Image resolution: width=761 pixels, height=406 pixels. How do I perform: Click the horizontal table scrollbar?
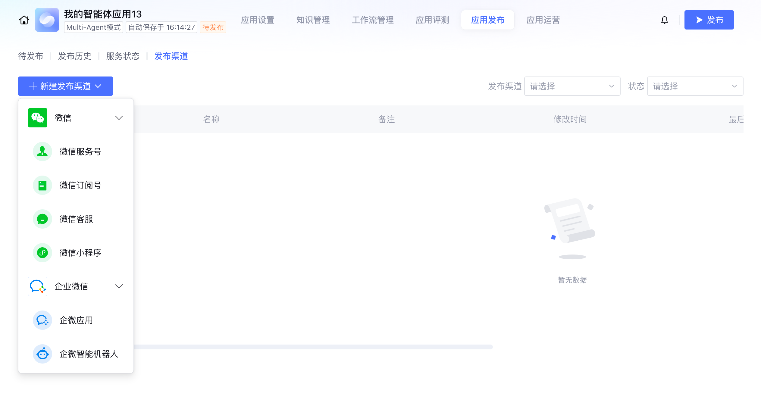point(313,347)
